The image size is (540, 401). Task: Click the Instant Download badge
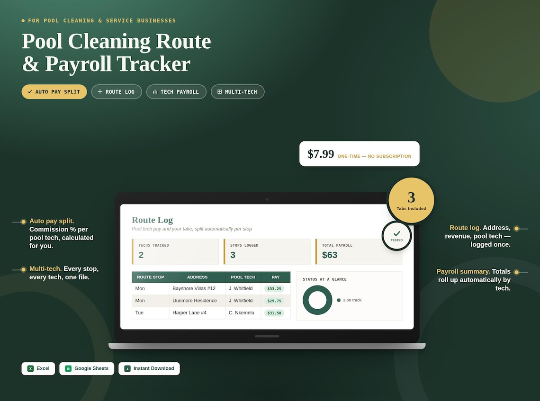(149, 369)
